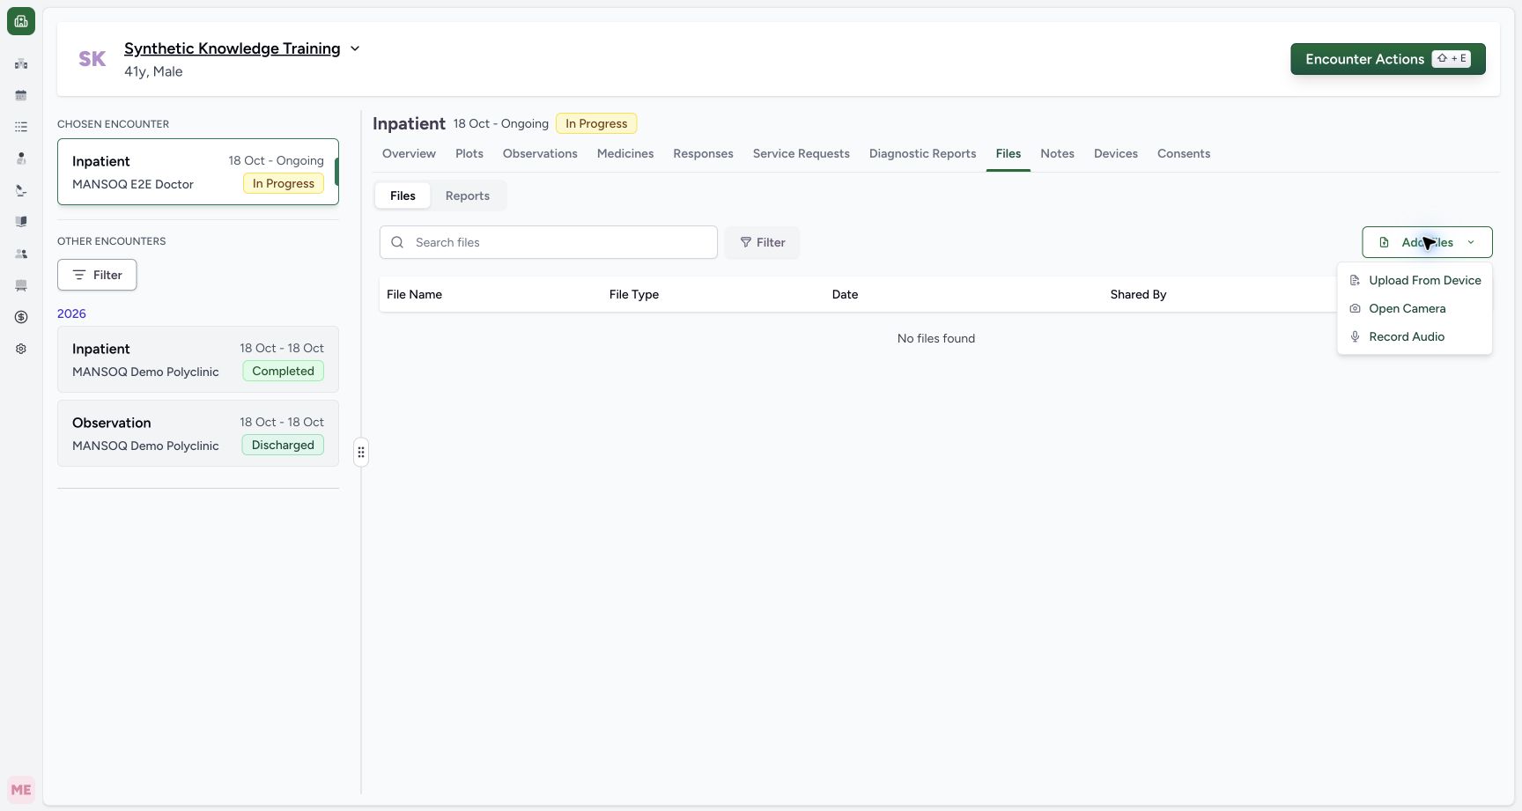
Task: Open the microscope lab sidebar icon
Action: 21,190
